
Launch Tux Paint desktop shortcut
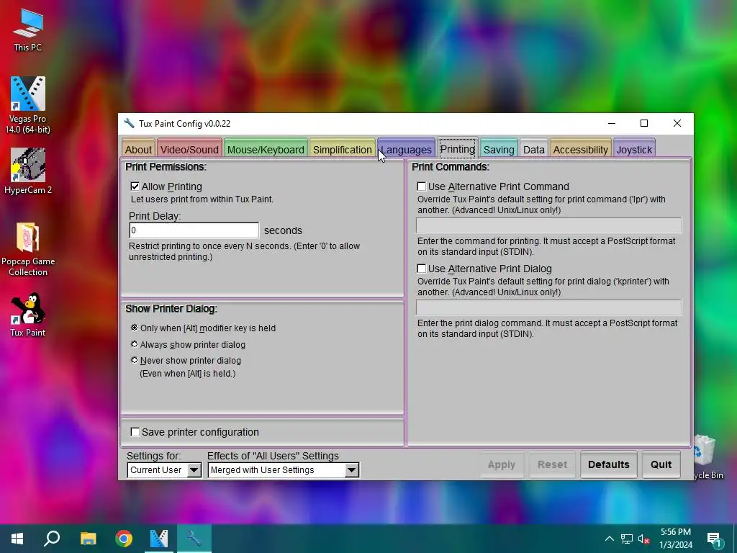(x=28, y=314)
